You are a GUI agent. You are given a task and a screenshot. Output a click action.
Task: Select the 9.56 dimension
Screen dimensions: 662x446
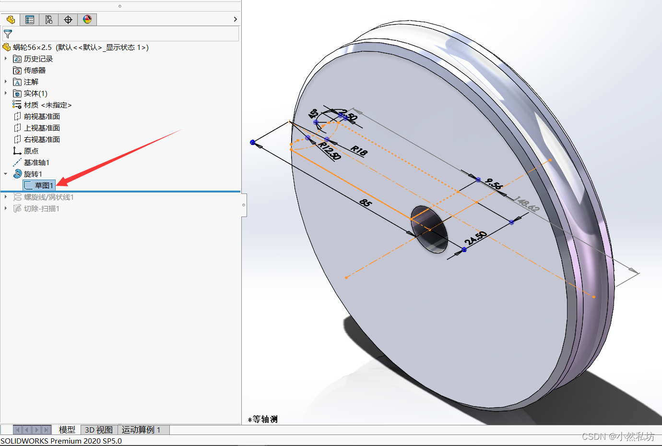pyautogui.click(x=494, y=184)
